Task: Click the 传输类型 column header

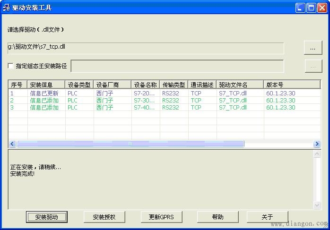Action: pos(174,85)
